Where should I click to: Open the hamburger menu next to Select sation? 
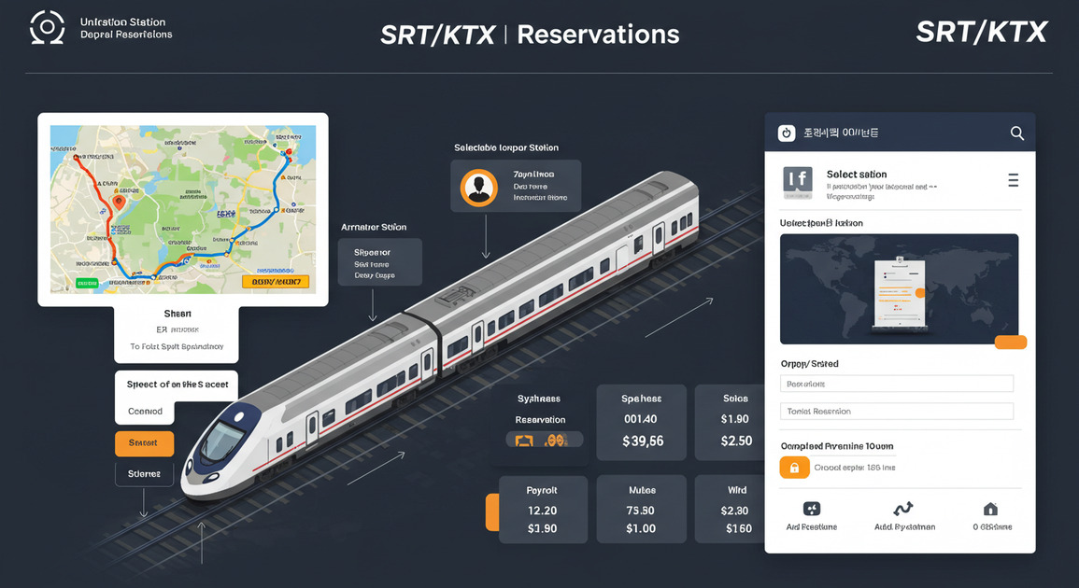click(x=1013, y=180)
